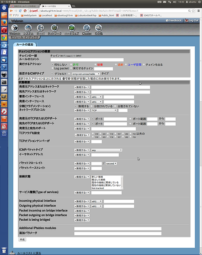The height and width of the screenshot is (255, 202).
Task: Open Packet is being bridged dropdown
Action: (82, 220)
